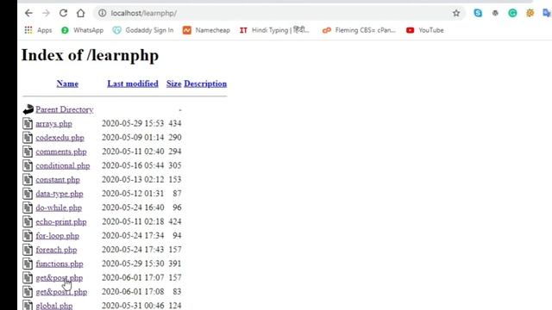Open foreach.php
This screenshot has width=552, height=310.
(x=56, y=250)
